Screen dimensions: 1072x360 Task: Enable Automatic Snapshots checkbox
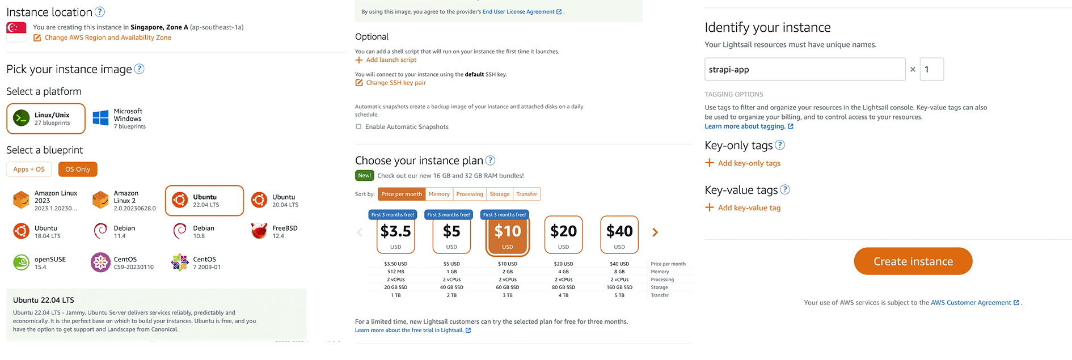pos(358,126)
